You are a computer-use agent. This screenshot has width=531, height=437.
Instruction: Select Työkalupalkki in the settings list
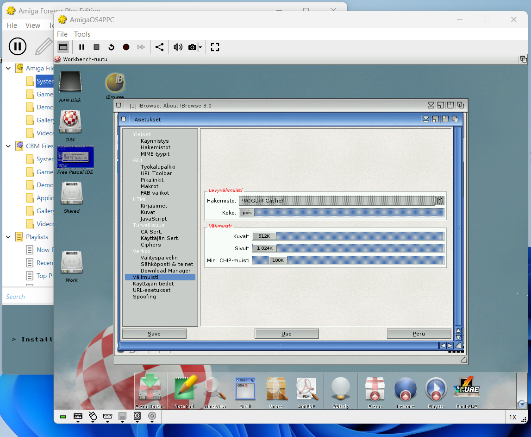(158, 167)
